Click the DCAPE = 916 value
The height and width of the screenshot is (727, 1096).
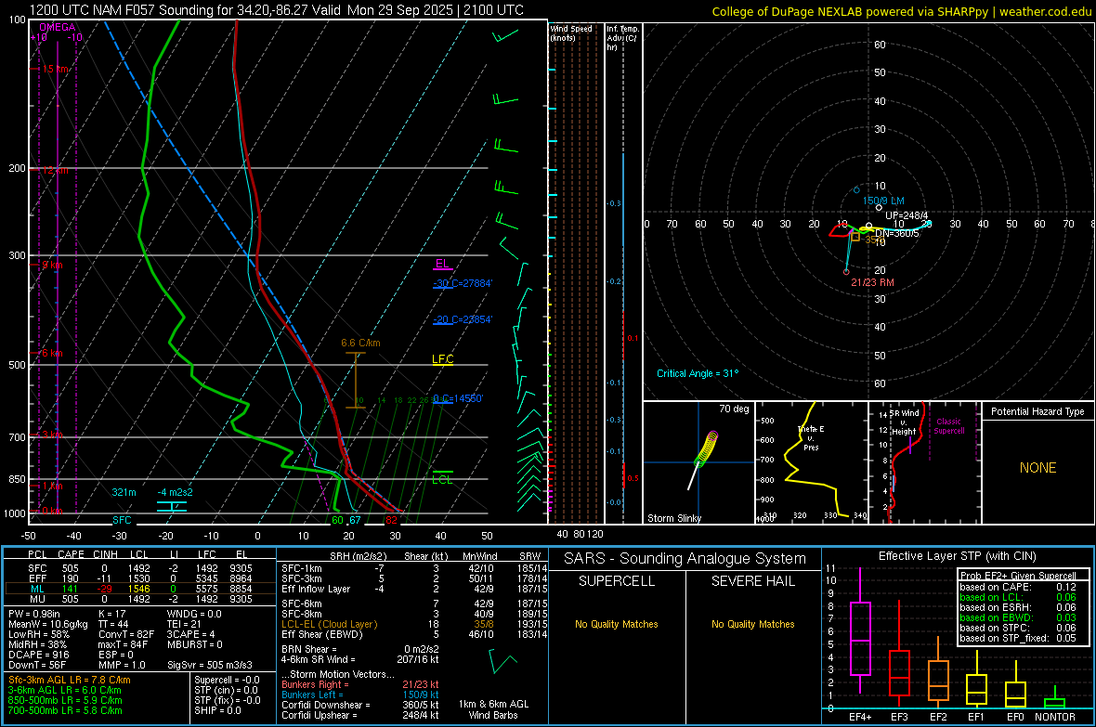pyautogui.click(x=38, y=655)
